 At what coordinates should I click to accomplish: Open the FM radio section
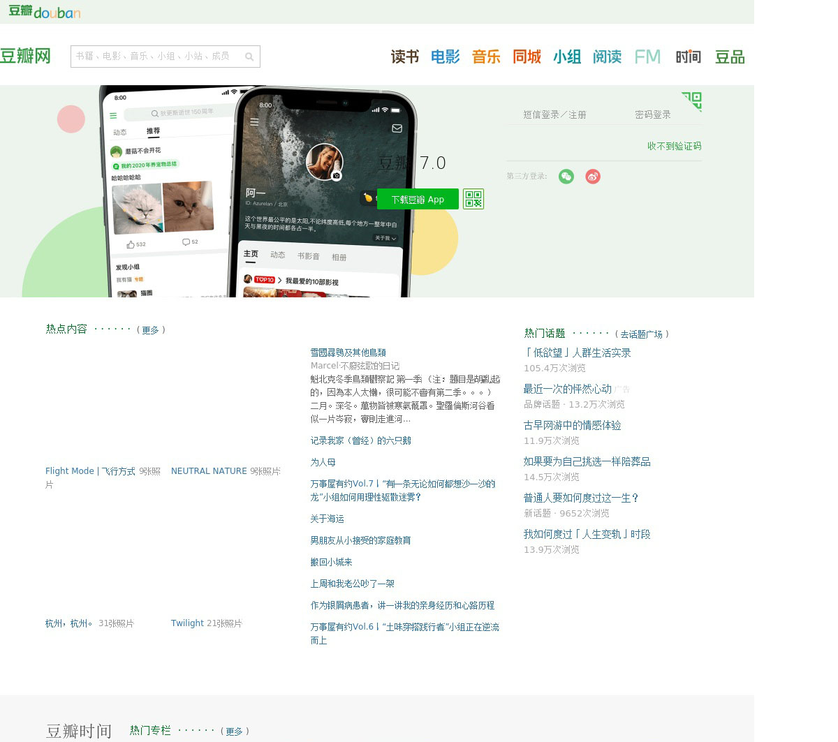pyautogui.click(x=647, y=57)
